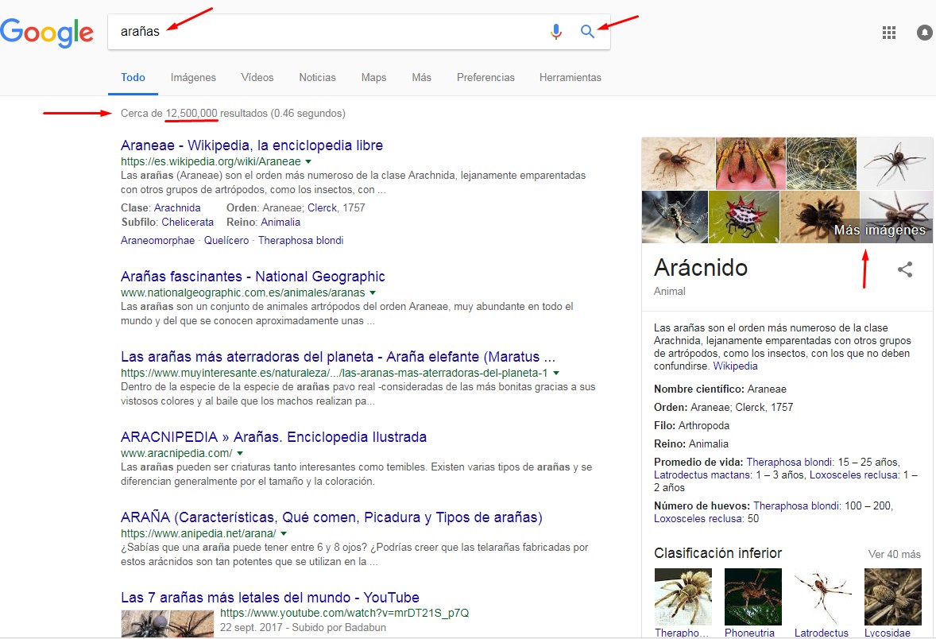This screenshot has width=936, height=639.
Task: Open the Google apps grid
Action: pyautogui.click(x=889, y=33)
